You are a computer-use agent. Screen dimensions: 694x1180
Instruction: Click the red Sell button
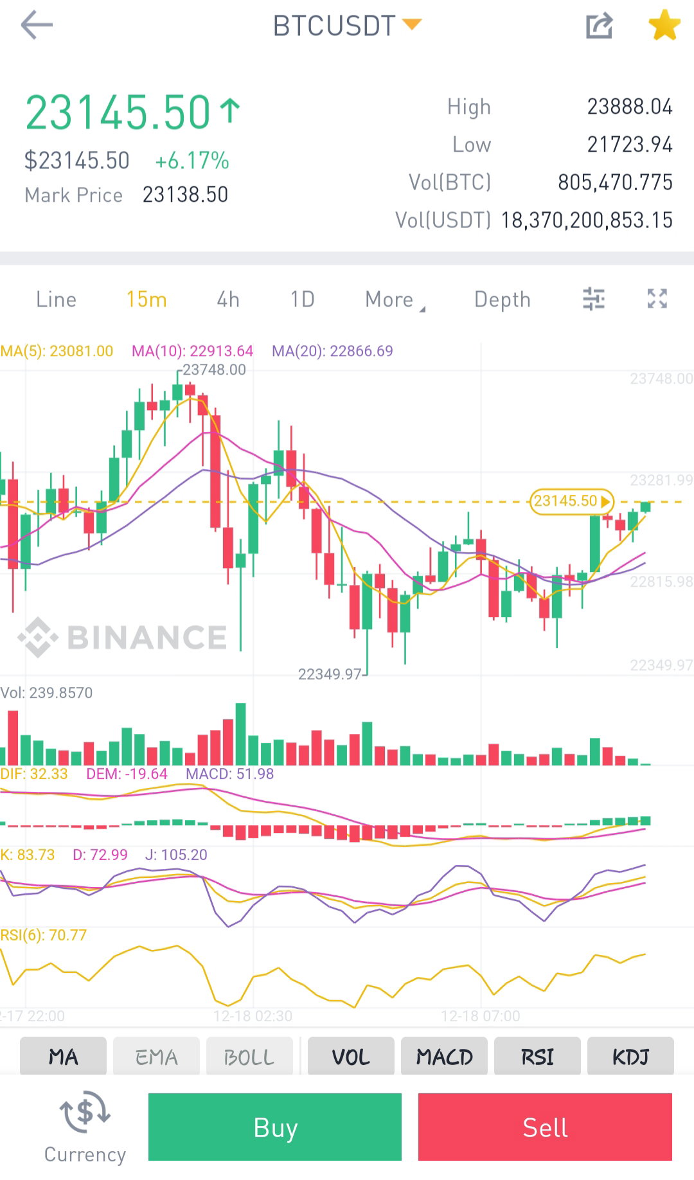pos(545,1127)
